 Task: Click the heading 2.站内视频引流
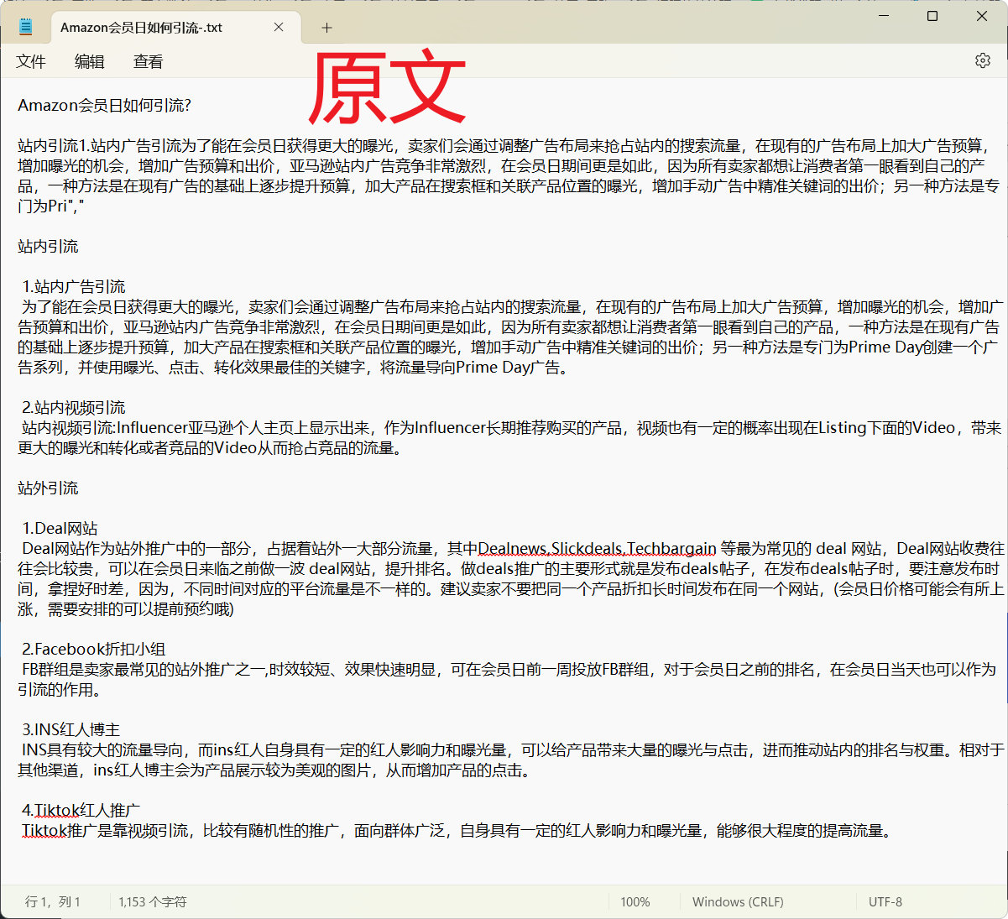[x=74, y=407]
